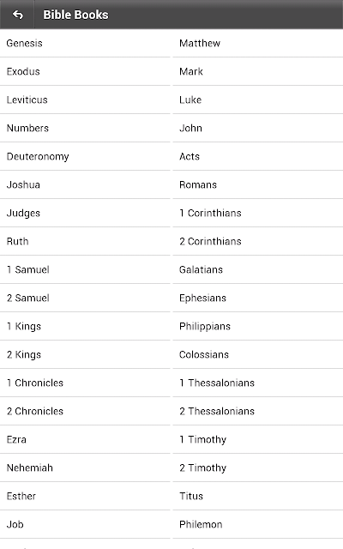Select the book of Philemon
This screenshot has width=343, height=549.
point(258,524)
